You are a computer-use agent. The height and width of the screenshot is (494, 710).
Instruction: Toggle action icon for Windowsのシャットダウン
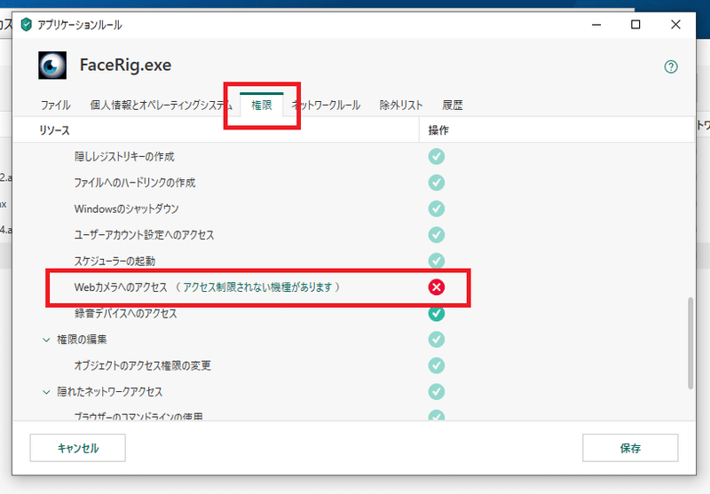[437, 209]
